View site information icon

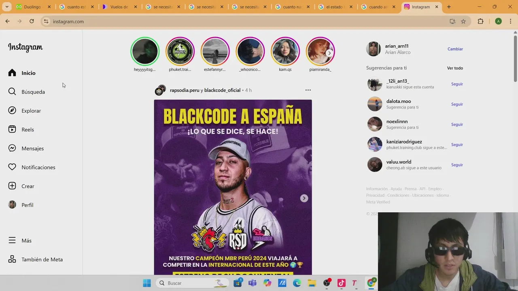tap(46, 21)
